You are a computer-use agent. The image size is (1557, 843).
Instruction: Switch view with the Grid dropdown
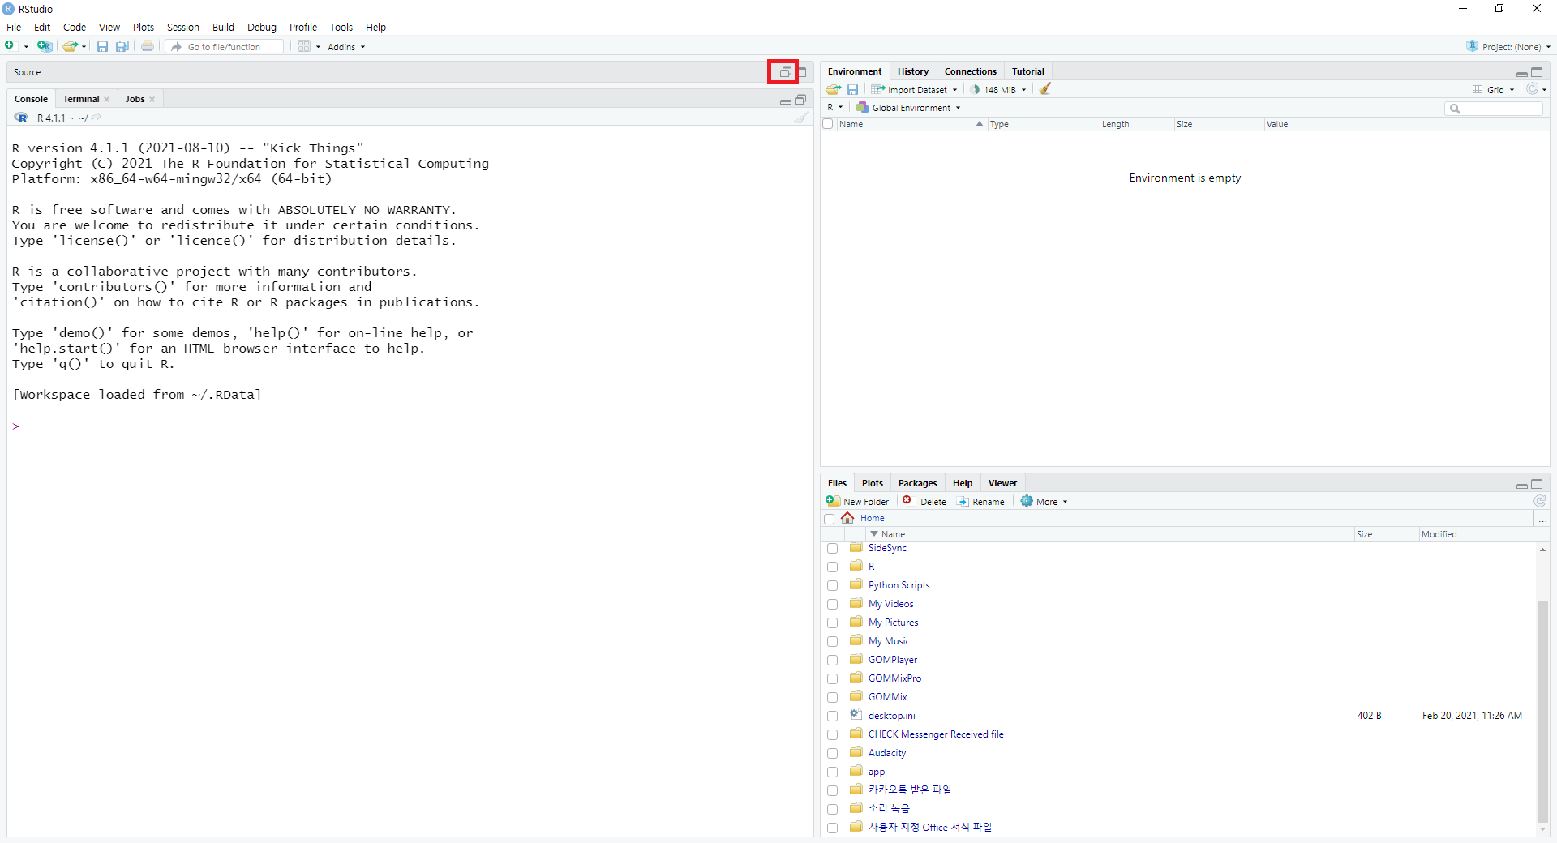(1494, 90)
